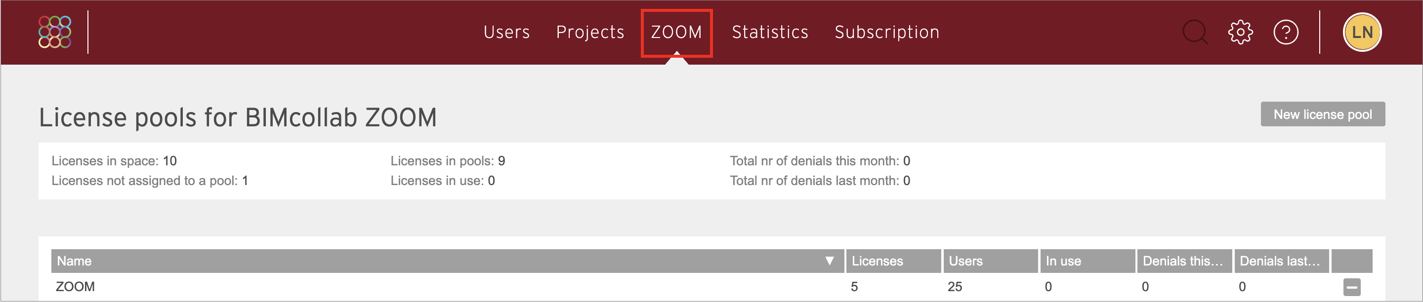Select the ZOOM navigation tab
The image size is (1423, 302).
[x=676, y=32]
